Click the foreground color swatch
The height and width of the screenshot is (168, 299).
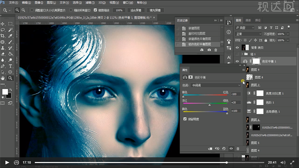pos(5,91)
